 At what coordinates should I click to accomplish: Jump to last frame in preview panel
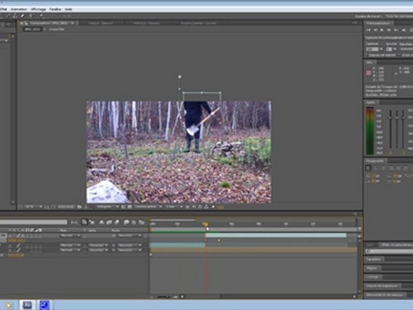396,30
